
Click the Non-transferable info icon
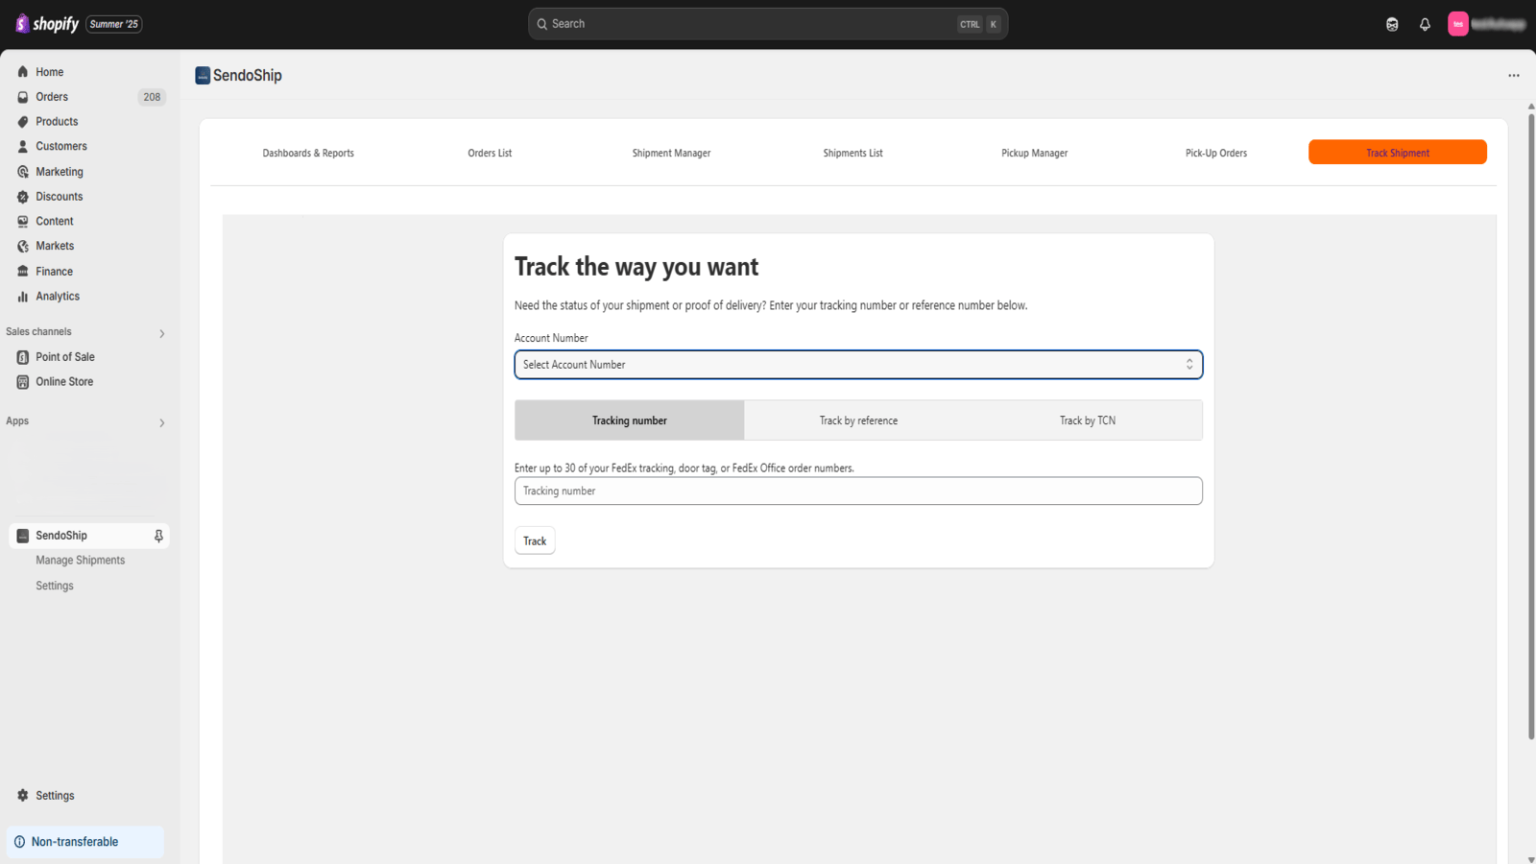point(19,842)
